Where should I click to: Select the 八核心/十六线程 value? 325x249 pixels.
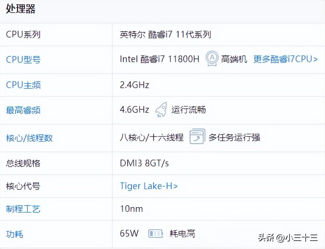152,137
